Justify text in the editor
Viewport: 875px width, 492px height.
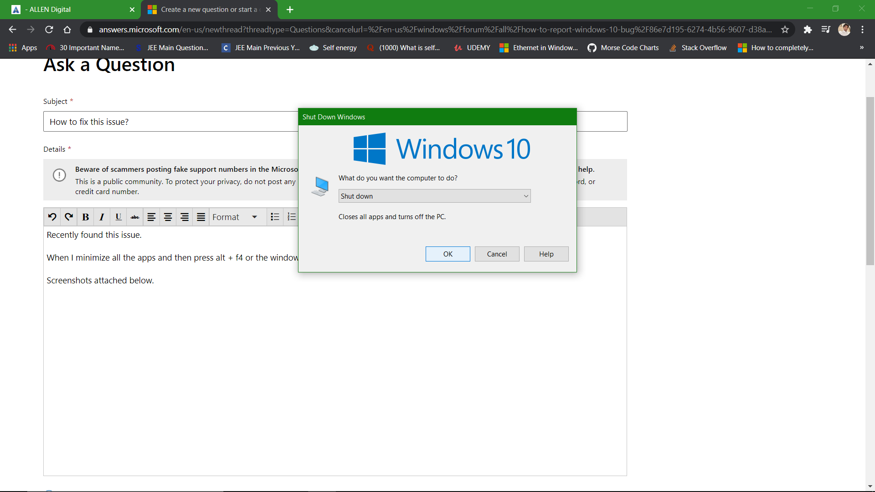tap(201, 217)
